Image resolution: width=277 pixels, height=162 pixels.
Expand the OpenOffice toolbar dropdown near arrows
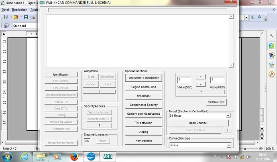click(x=246, y=17)
